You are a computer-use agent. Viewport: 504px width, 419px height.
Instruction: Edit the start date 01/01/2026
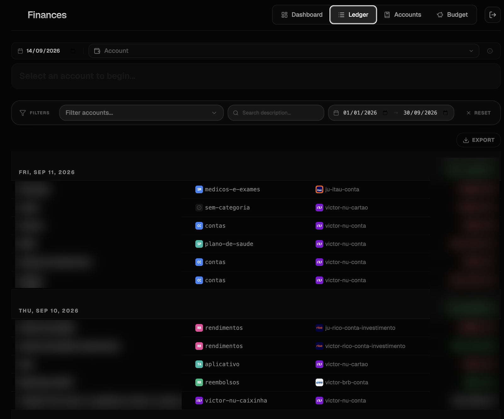(360, 113)
